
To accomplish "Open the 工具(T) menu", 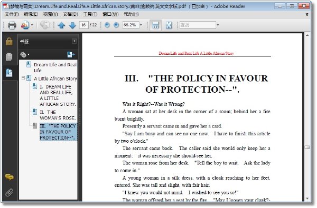I will (x=90, y=14).
